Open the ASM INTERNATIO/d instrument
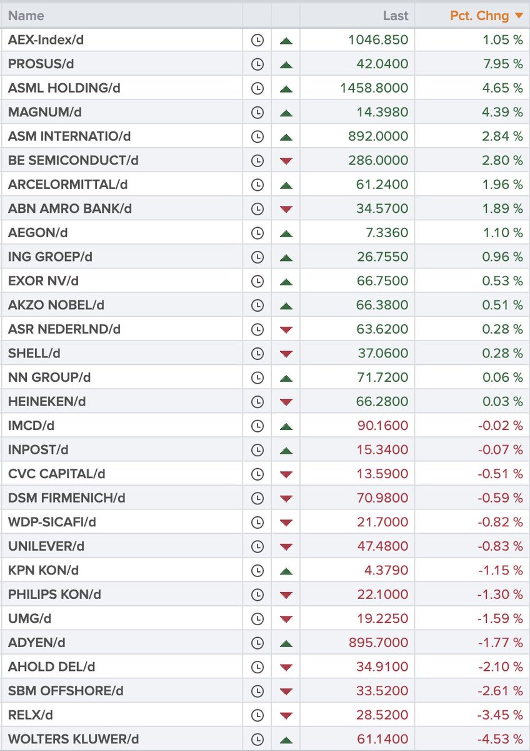 (x=69, y=136)
